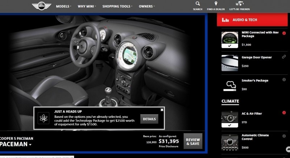290x158 pixels.
Task: Click the MINI winged logo
Action: pyautogui.click(x=41, y=6)
